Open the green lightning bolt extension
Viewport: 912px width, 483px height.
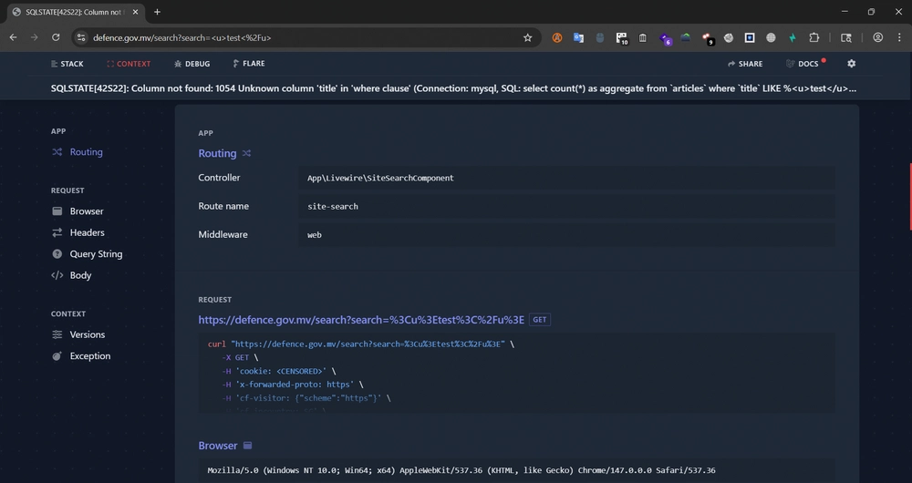[x=793, y=37]
